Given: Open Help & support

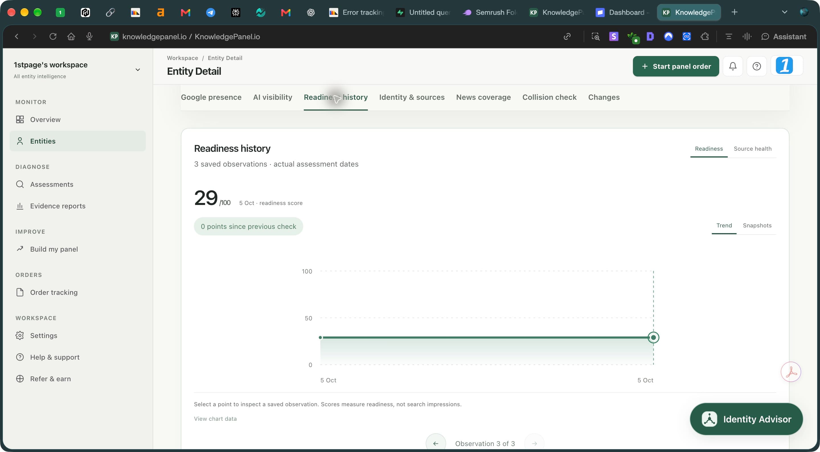Looking at the screenshot, I should (78, 357).
